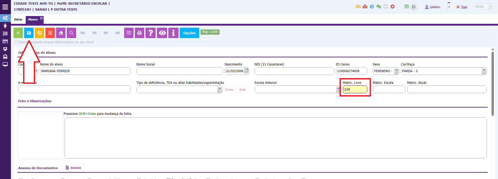Click the green add new record button
Screen dimensions: 498x179
click(x=18, y=33)
